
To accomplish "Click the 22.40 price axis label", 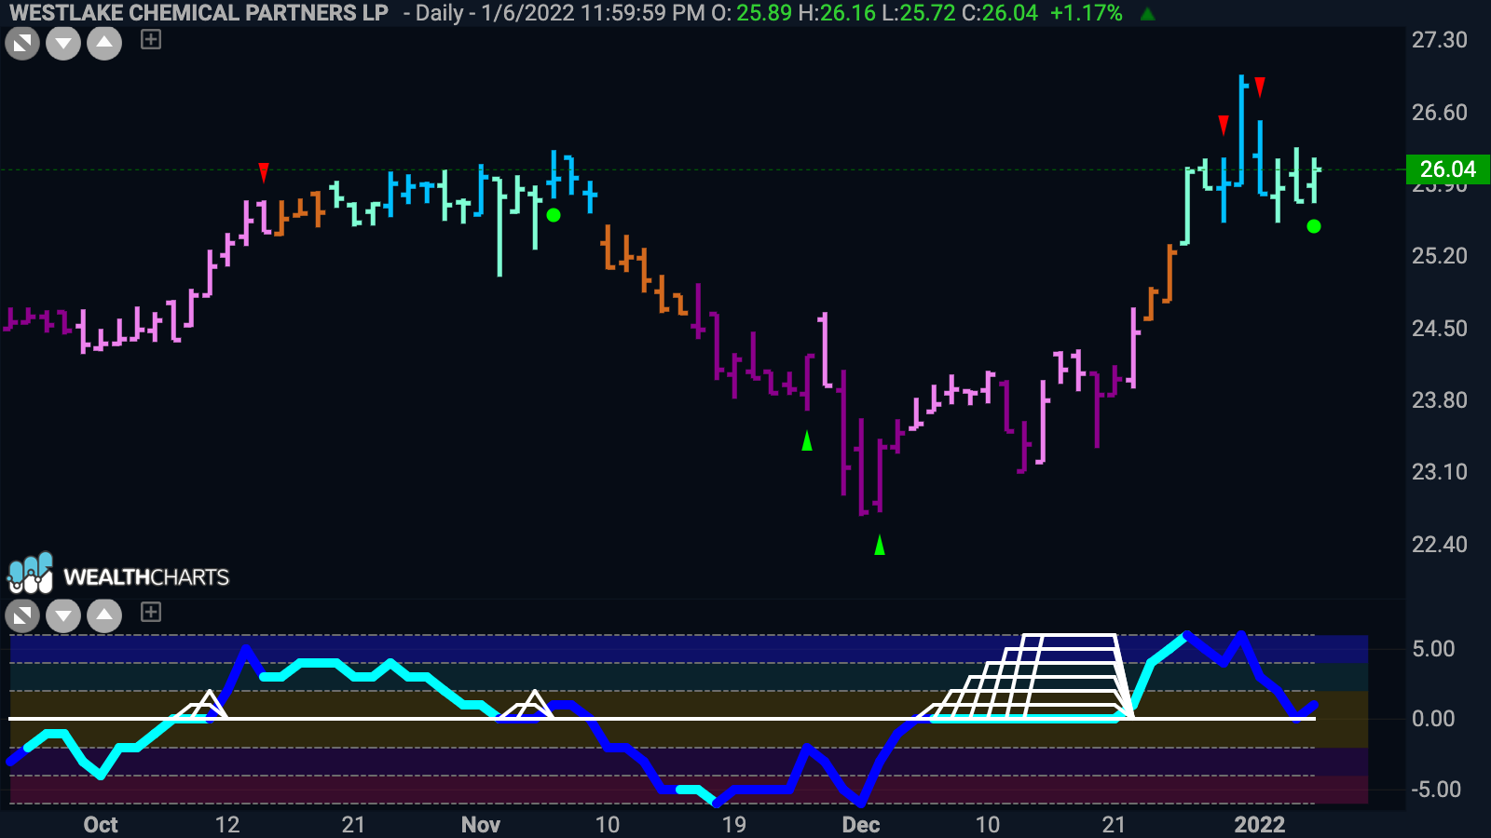I will pyautogui.click(x=1440, y=544).
